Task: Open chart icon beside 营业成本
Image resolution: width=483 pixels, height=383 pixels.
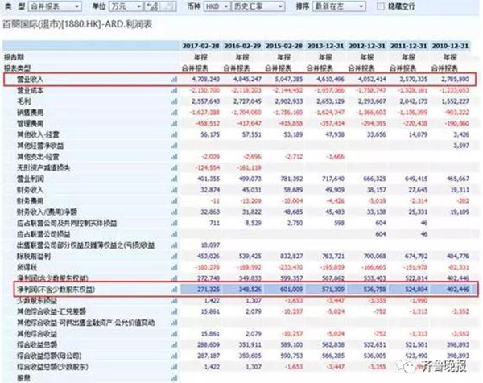Action: [172, 93]
